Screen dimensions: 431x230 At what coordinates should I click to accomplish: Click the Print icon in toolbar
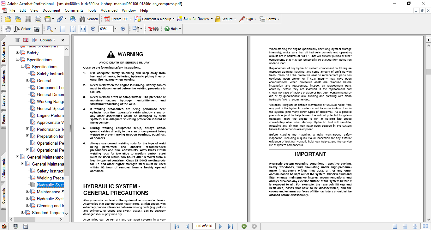click(38, 19)
